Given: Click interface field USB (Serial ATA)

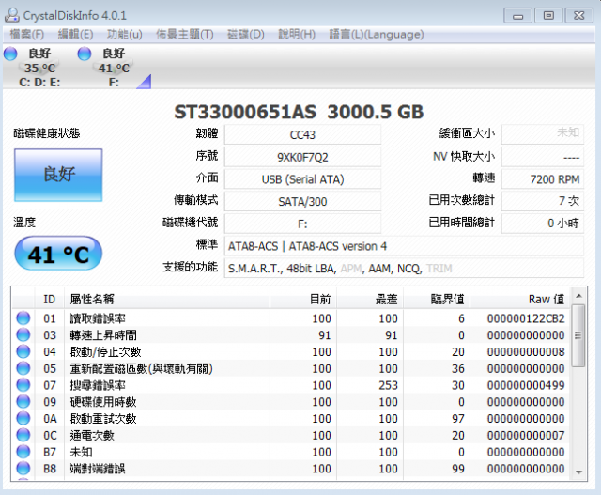Looking at the screenshot, I should coord(302,179).
